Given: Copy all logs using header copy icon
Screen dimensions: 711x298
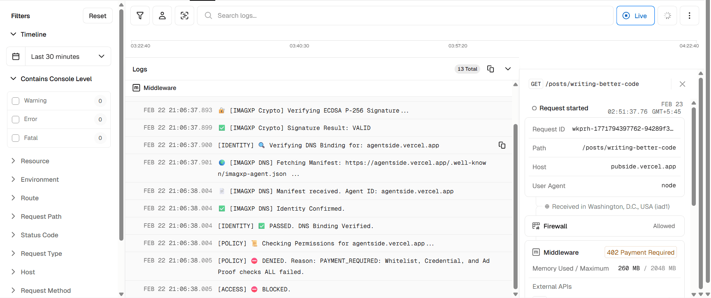Looking at the screenshot, I should (x=491, y=69).
